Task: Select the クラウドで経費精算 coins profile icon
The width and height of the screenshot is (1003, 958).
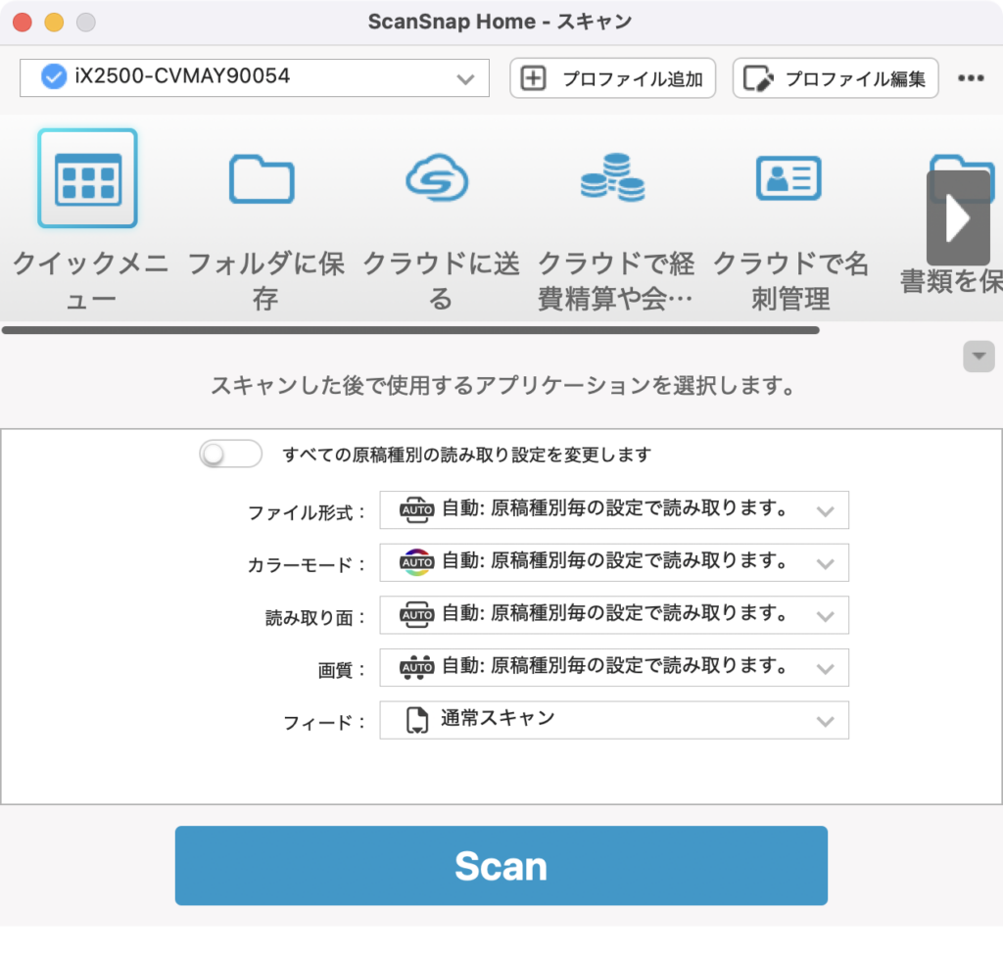Action: pyautogui.click(x=613, y=177)
